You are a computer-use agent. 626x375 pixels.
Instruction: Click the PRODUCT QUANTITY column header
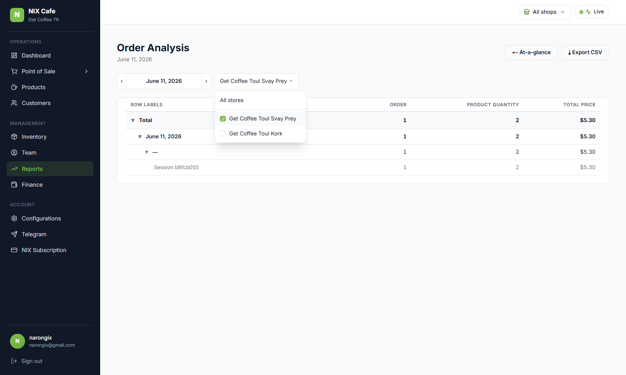[493, 105]
